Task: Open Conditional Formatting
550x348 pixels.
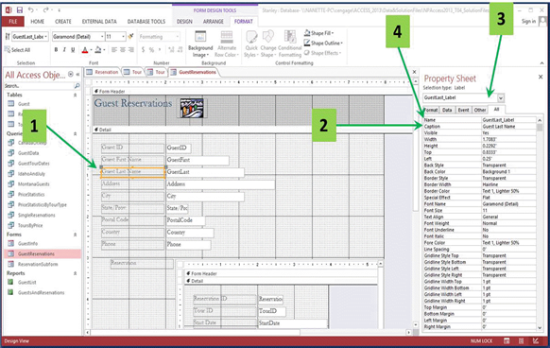Action: pos(290,44)
